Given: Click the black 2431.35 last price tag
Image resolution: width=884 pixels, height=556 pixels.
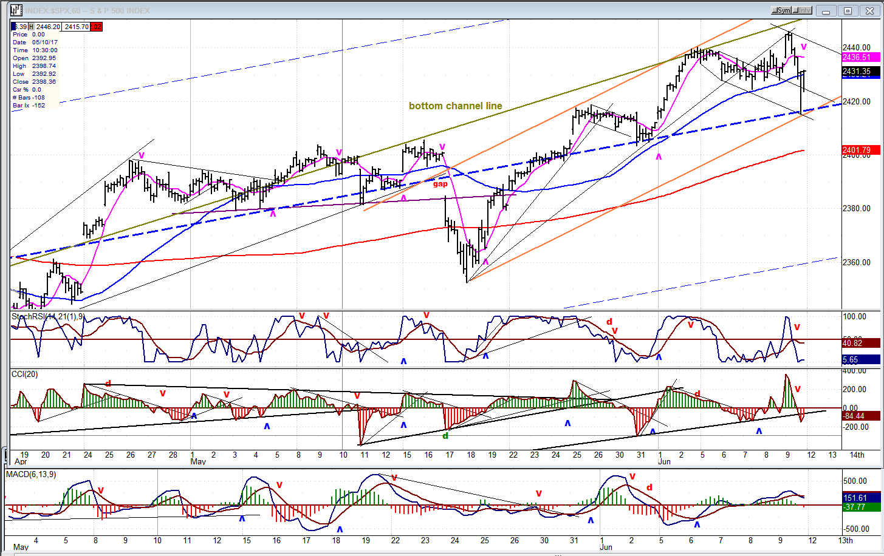Looking at the screenshot, I should pos(857,72).
